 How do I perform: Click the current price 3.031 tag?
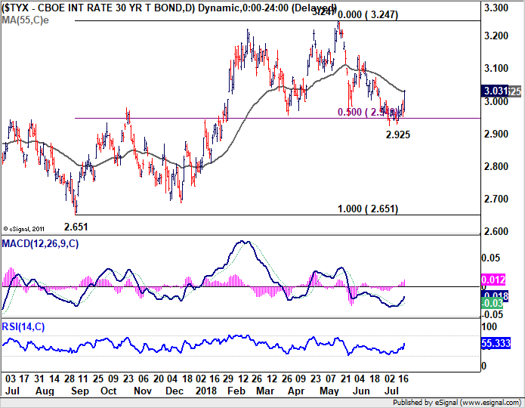click(x=495, y=91)
